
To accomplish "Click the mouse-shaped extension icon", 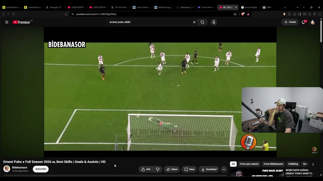I will [x=284, y=14].
